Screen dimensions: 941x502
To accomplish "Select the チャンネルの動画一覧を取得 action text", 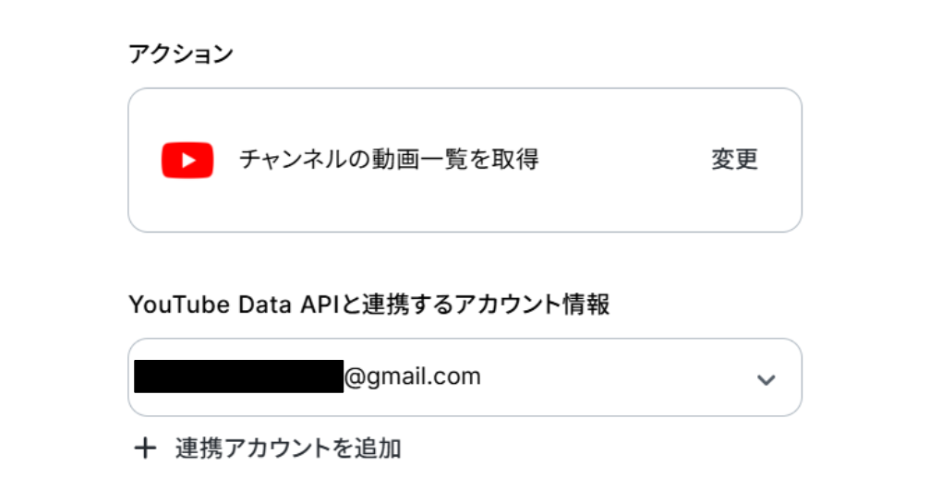I will tap(389, 160).
